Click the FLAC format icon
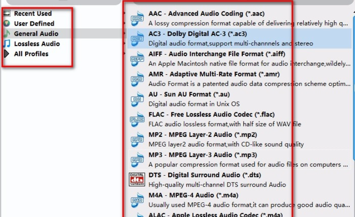This screenshot has width=355, height=217. pos(137,119)
